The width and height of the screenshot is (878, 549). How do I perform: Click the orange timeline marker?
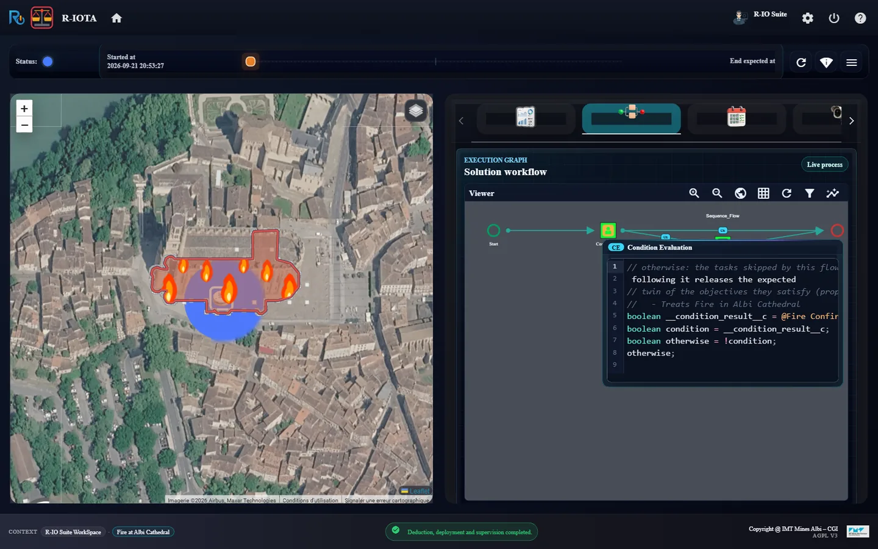click(250, 62)
